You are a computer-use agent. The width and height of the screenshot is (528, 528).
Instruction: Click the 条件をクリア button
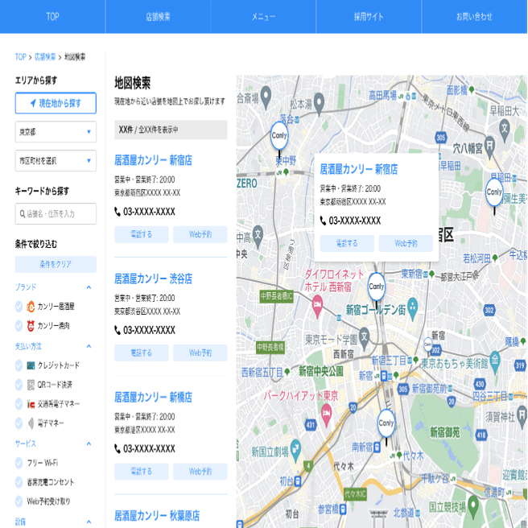pyautogui.click(x=56, y=264)
